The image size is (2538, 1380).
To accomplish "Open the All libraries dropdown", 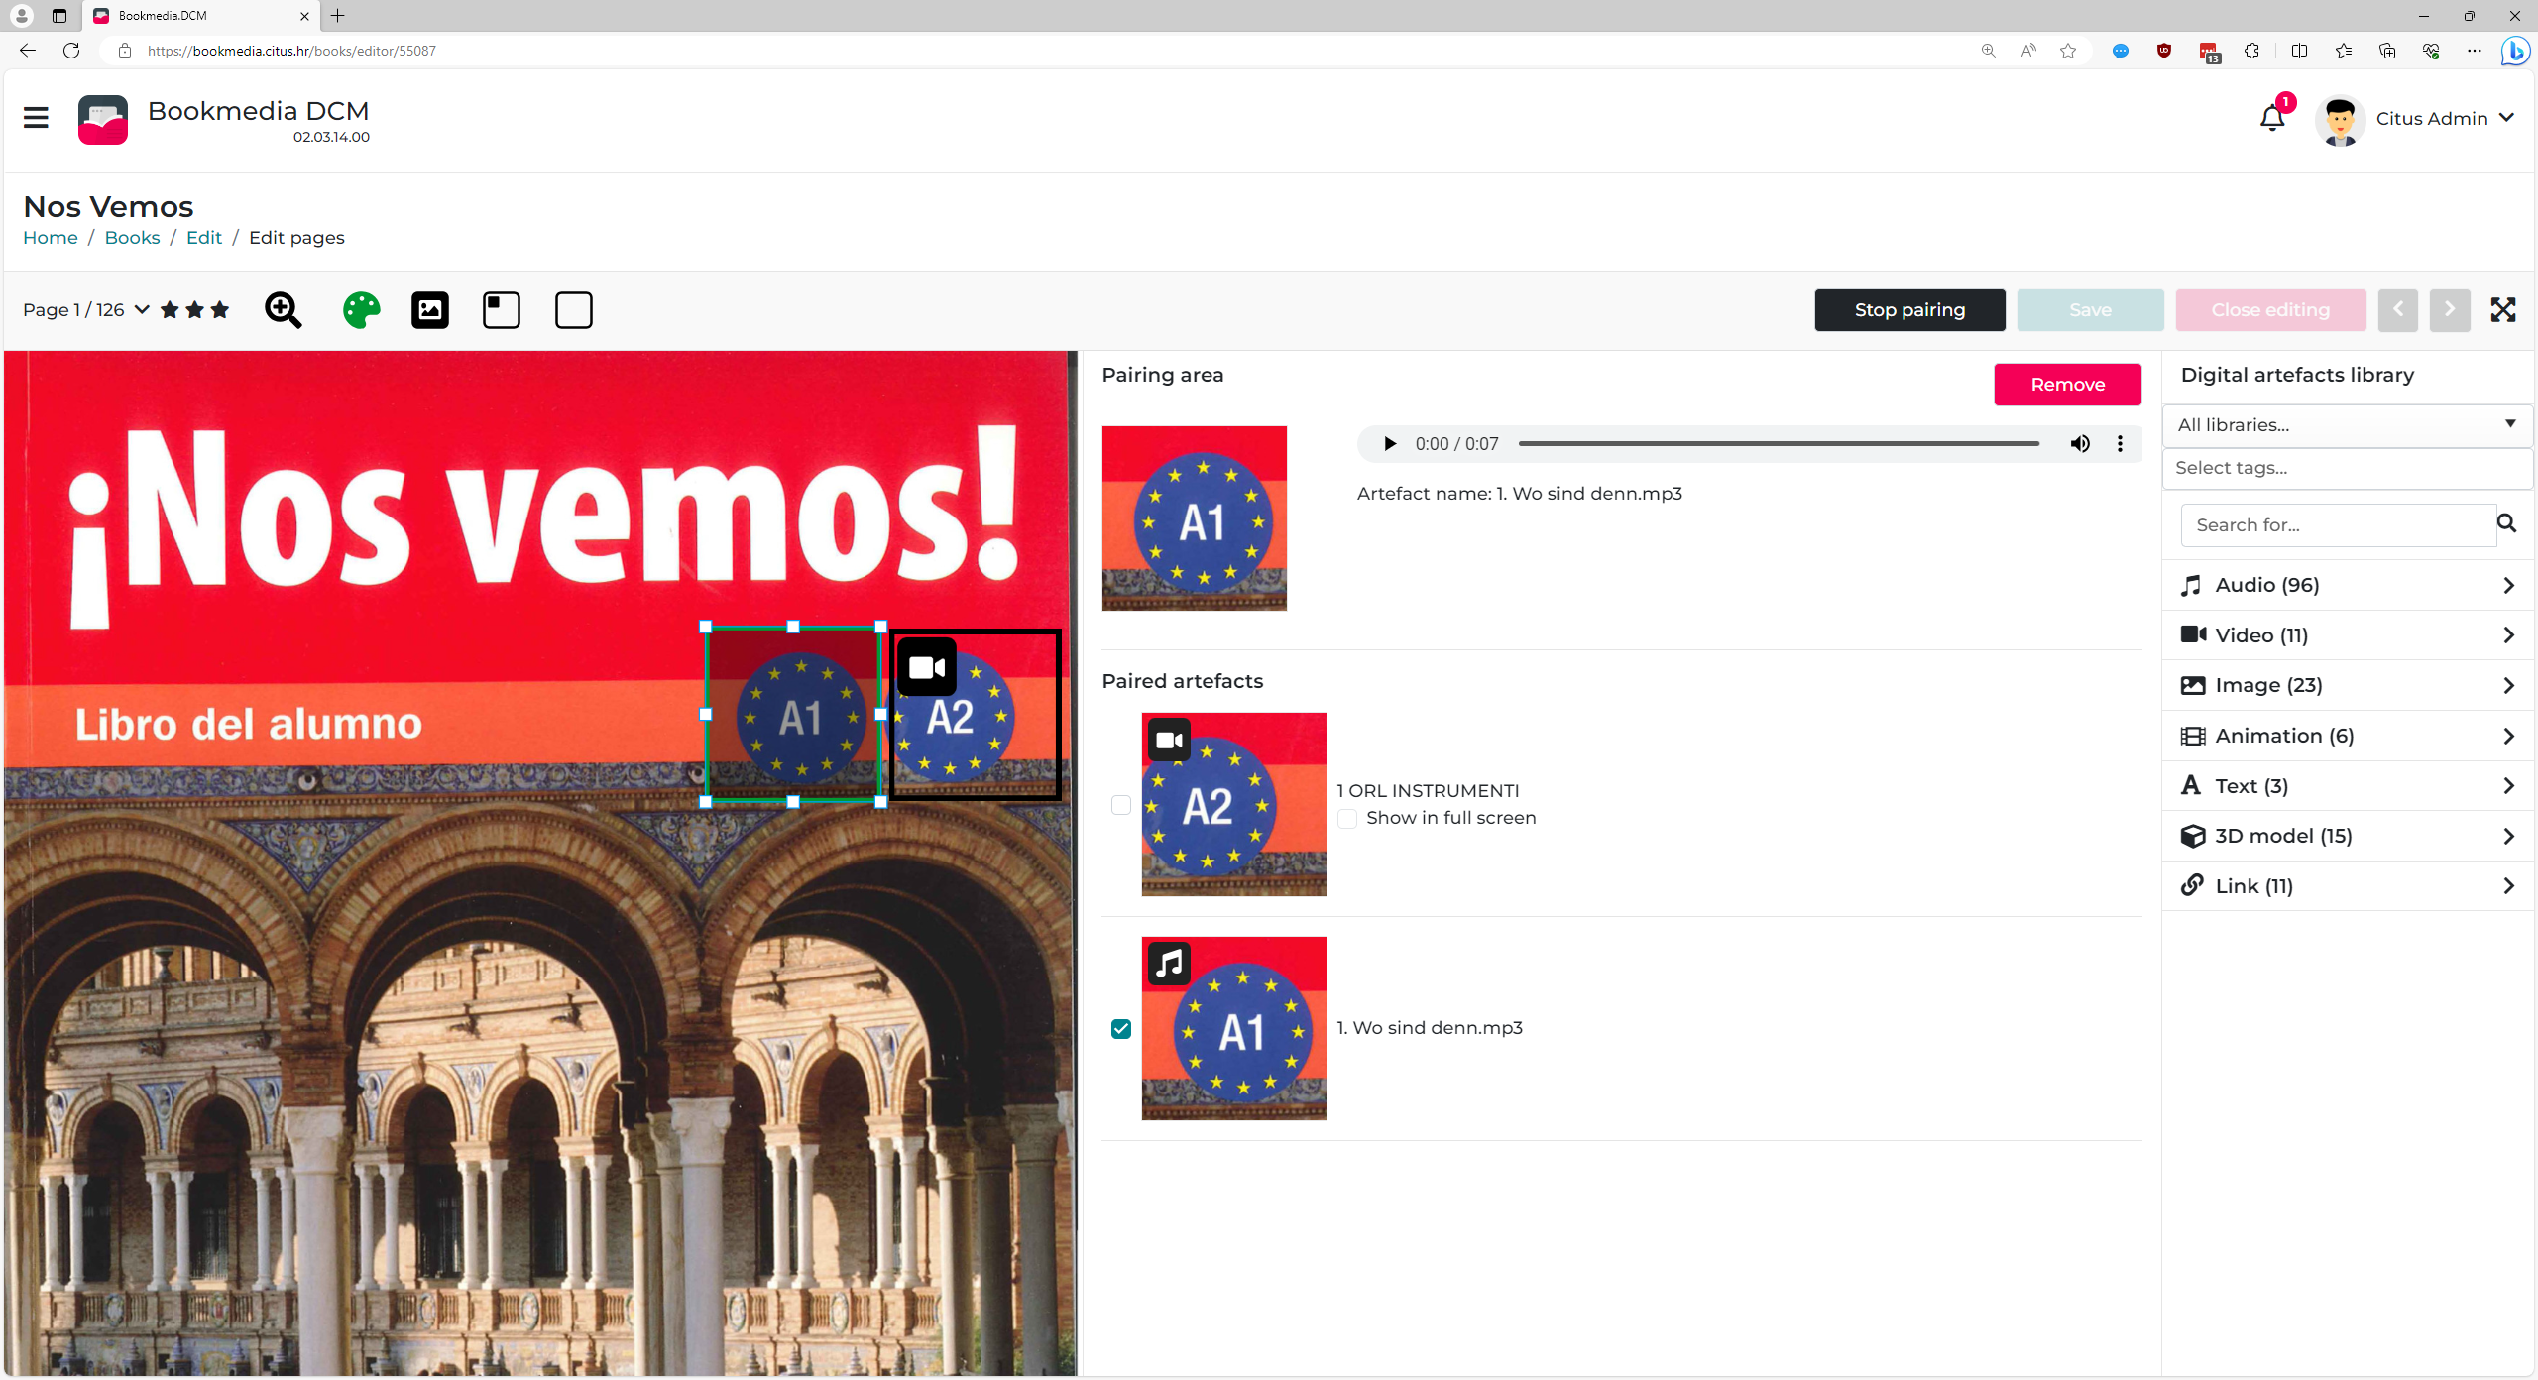I will [2346, 425].
